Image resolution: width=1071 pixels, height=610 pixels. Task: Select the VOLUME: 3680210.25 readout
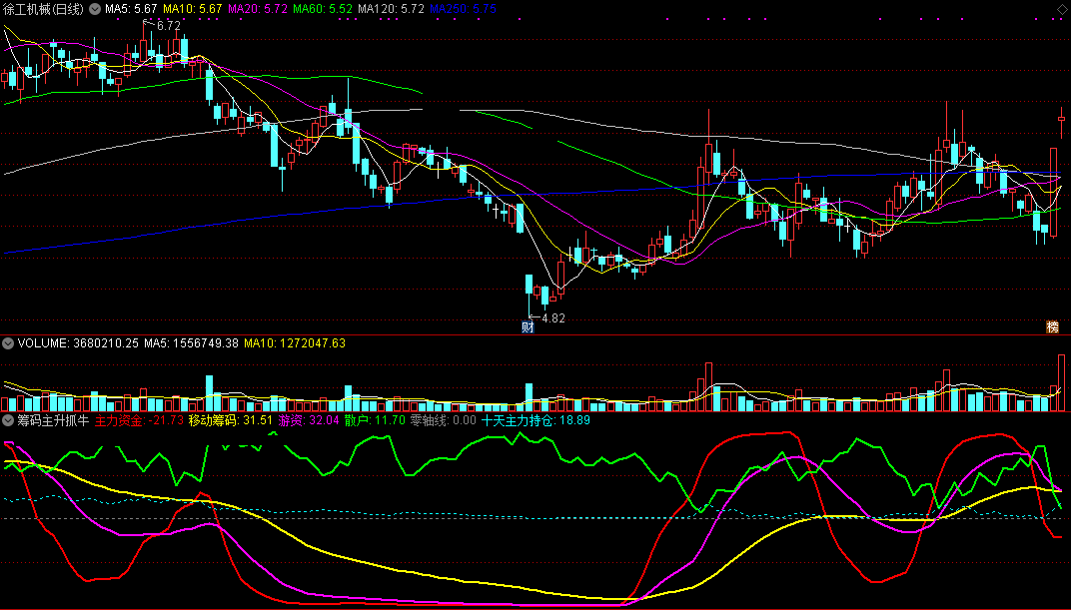(x=78, y=343)
